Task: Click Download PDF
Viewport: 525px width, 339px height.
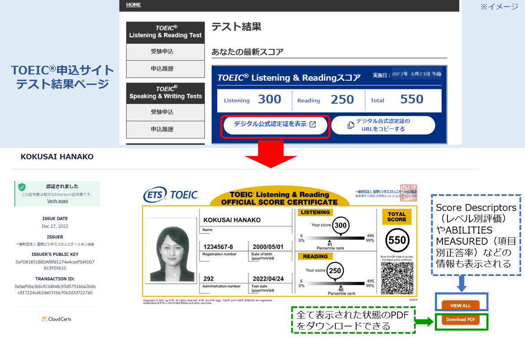Action: [x=461, y=319]
